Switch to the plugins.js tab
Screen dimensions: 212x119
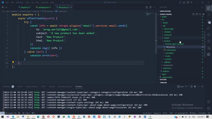pos(24,7)
